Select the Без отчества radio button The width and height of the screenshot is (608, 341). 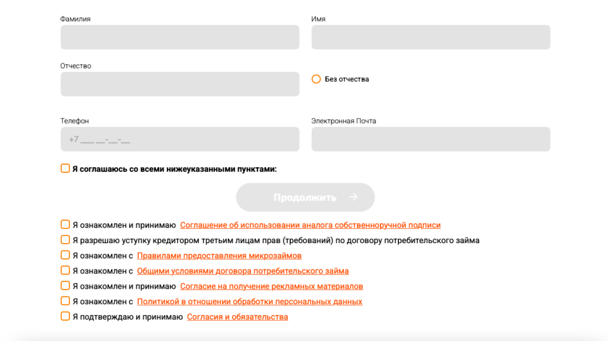click(316, 79)
